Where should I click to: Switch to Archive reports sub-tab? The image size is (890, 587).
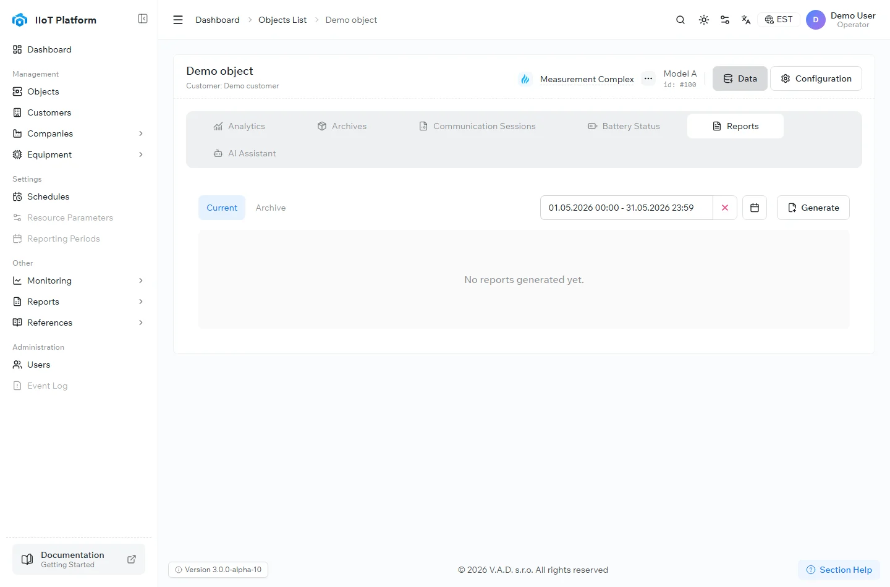271,208
